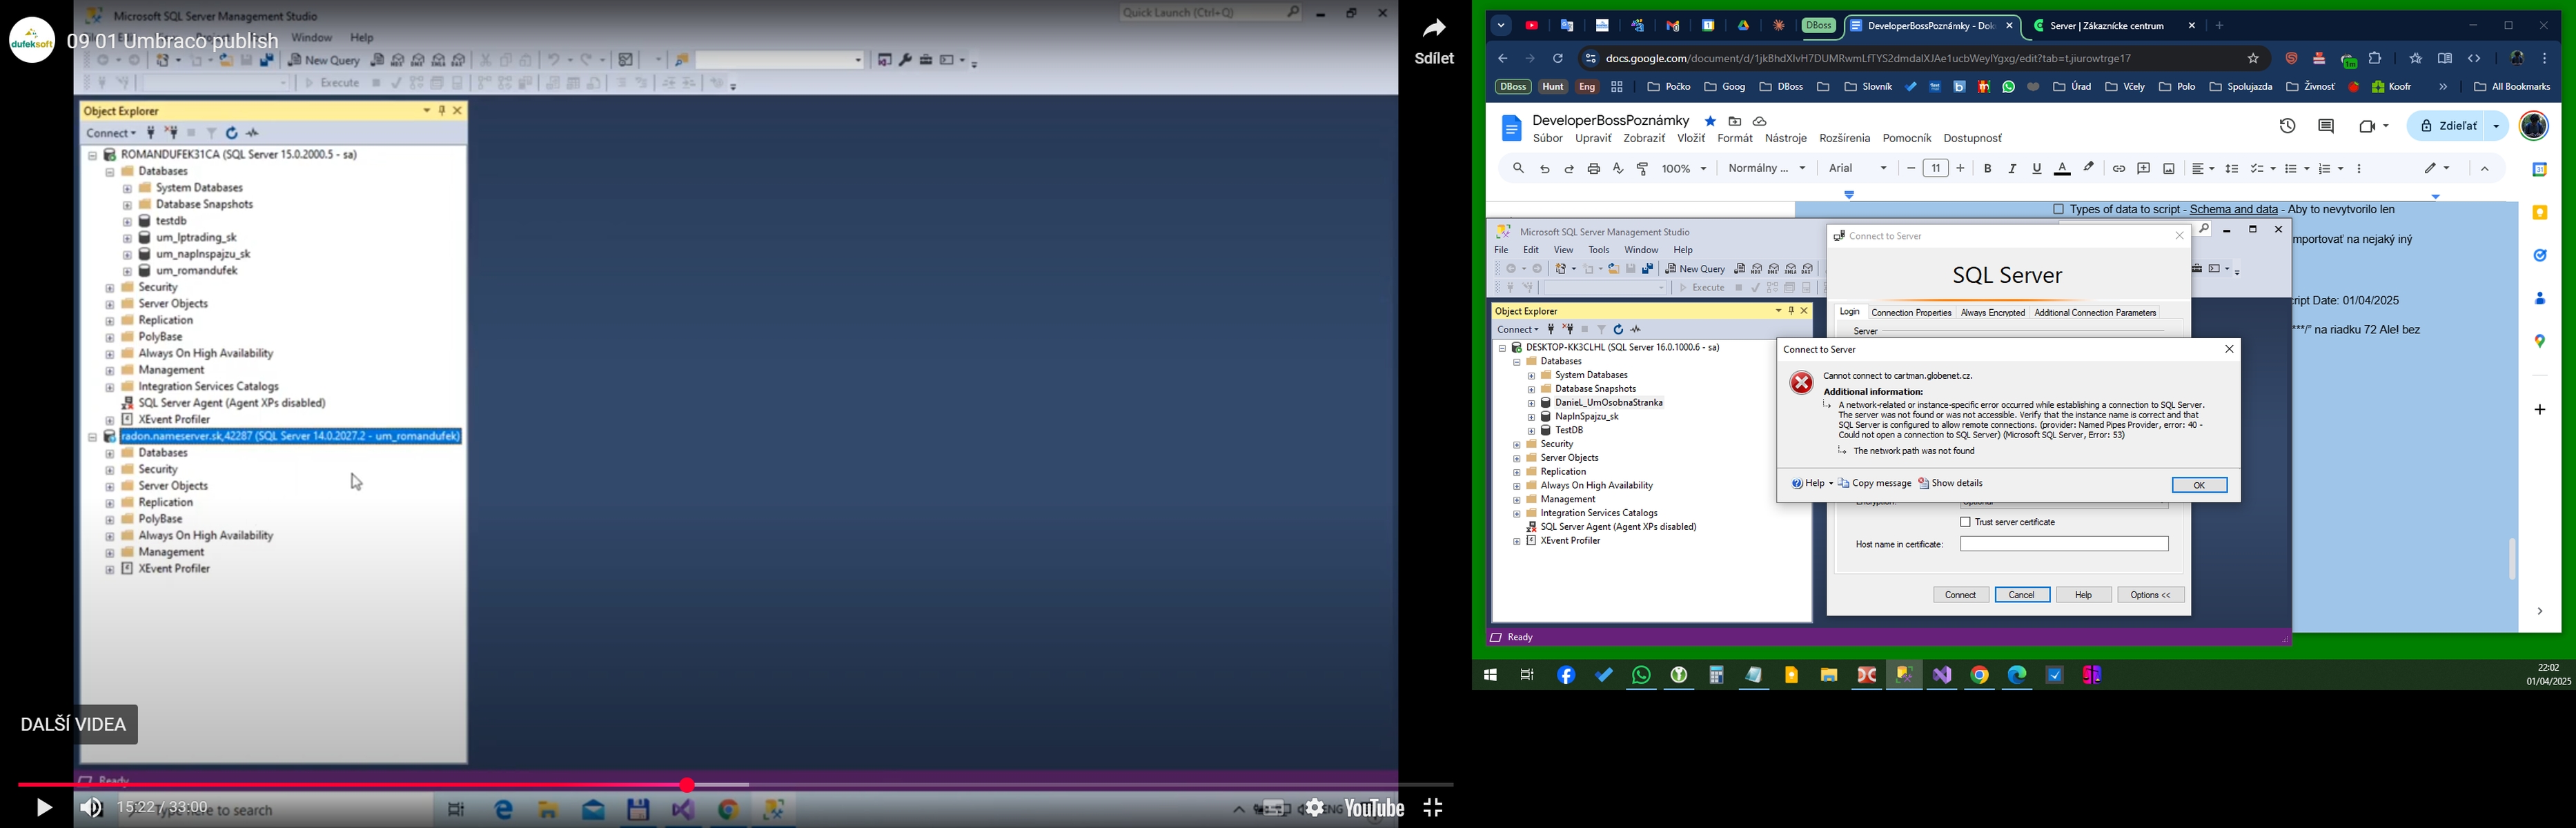Open Google Calendar side panel icon
Screen dimensions: 2576x828
pos(2539,170)
